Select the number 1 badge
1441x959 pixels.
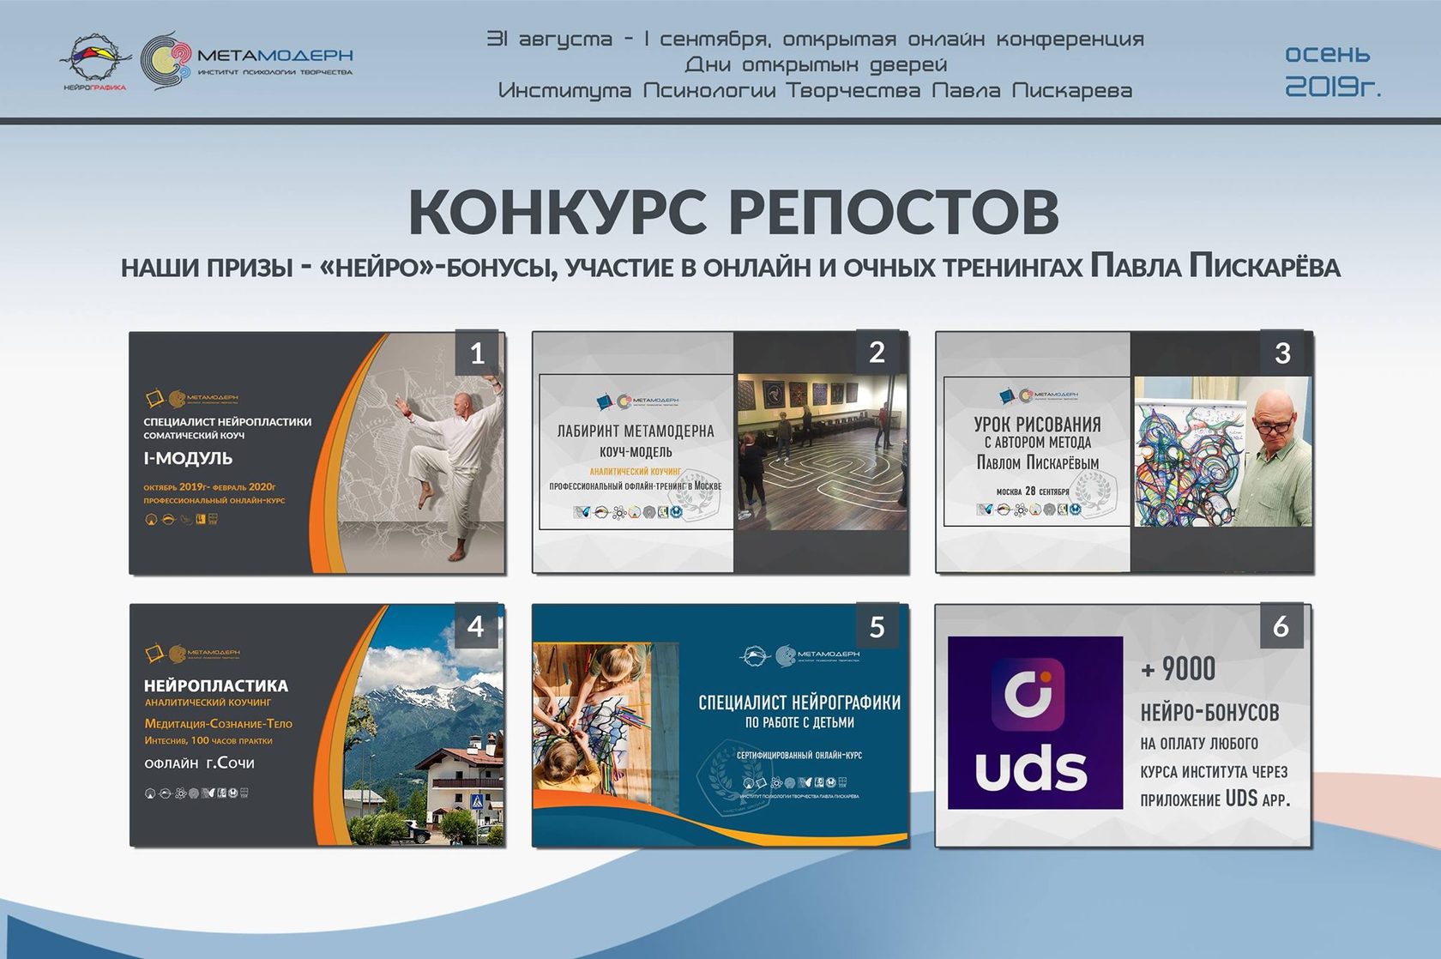click(478, 353)
